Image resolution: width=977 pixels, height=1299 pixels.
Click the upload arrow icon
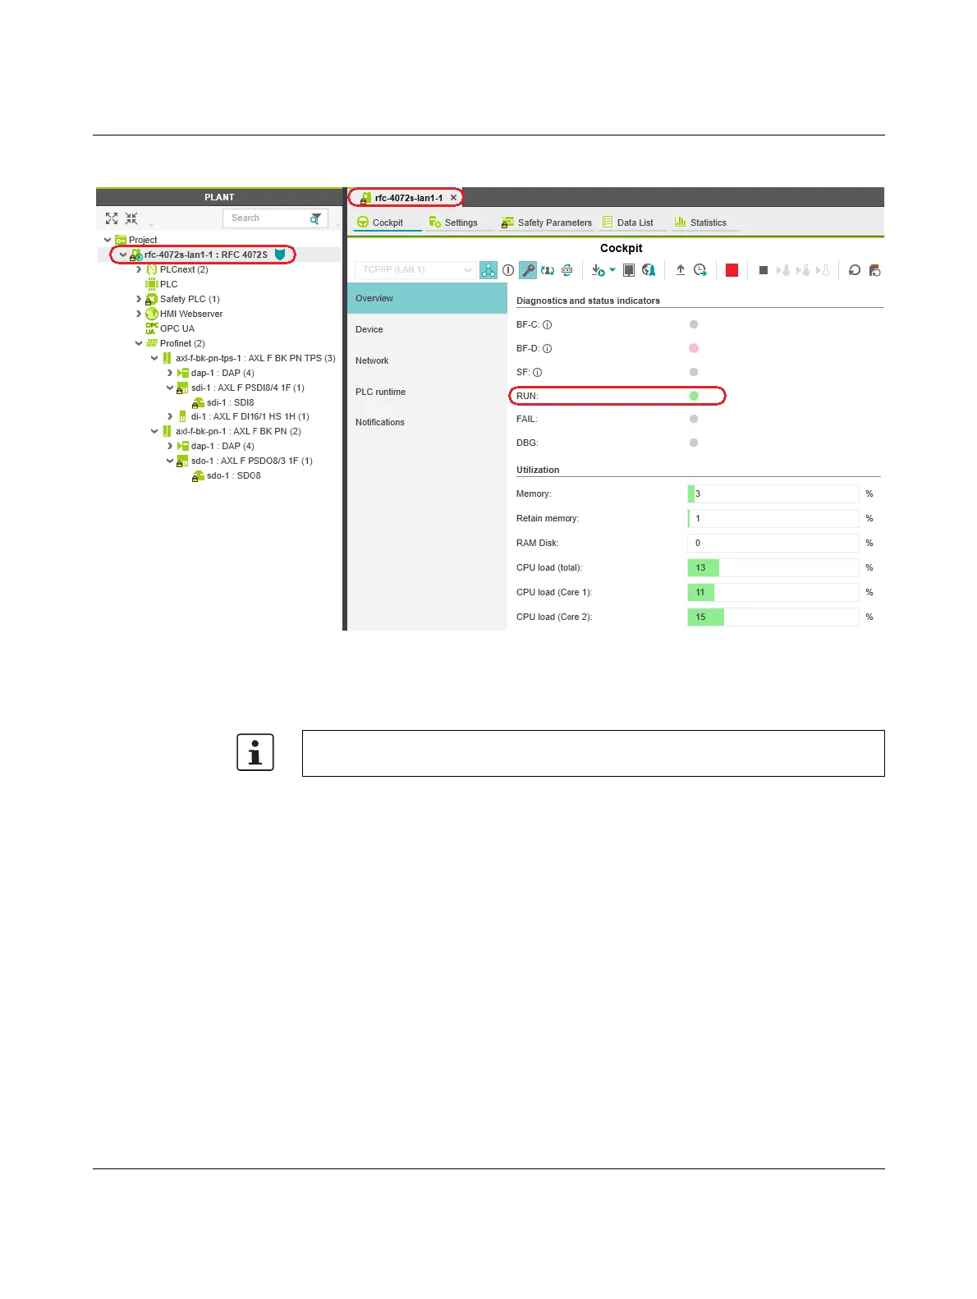coord(681,270)
